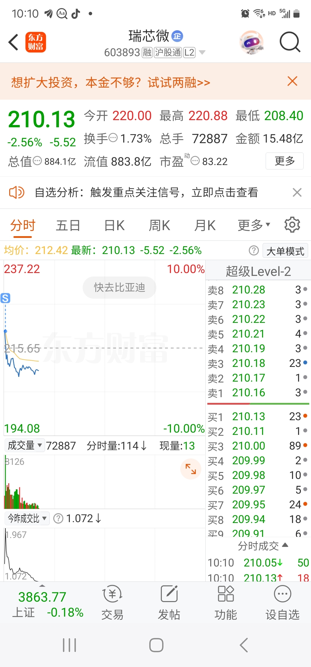Tap the blue S marker on chart
The image size is (311, 667).
coord(5,298)
